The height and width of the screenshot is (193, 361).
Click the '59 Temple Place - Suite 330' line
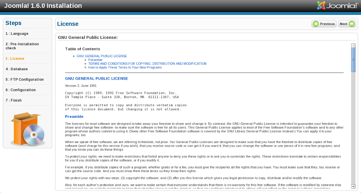122,97
